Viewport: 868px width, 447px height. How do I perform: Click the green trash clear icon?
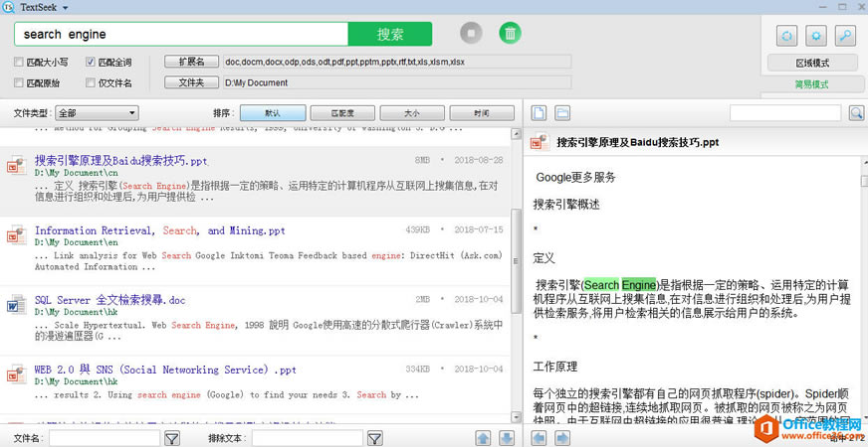(x=511, y=34)
